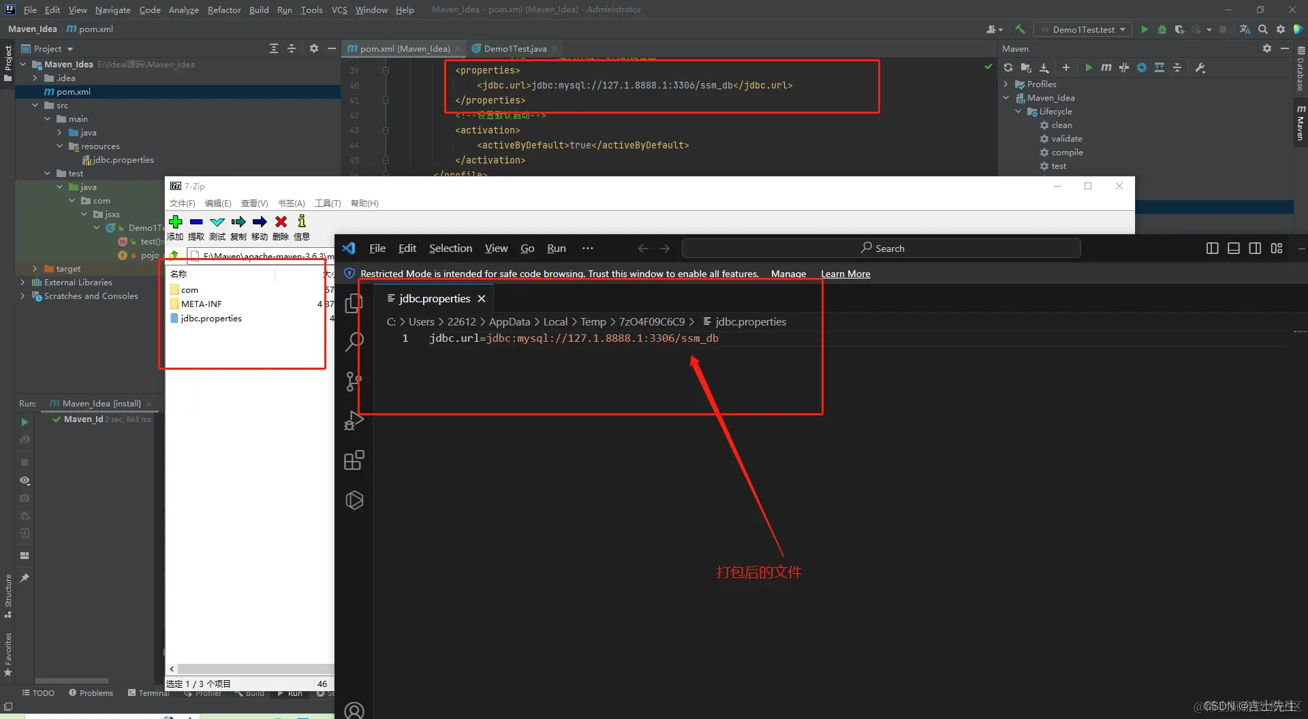Open Accounts icon at bottom of VS Code
The width and height of the screenshot is (1308, 719).
(354, 711)
